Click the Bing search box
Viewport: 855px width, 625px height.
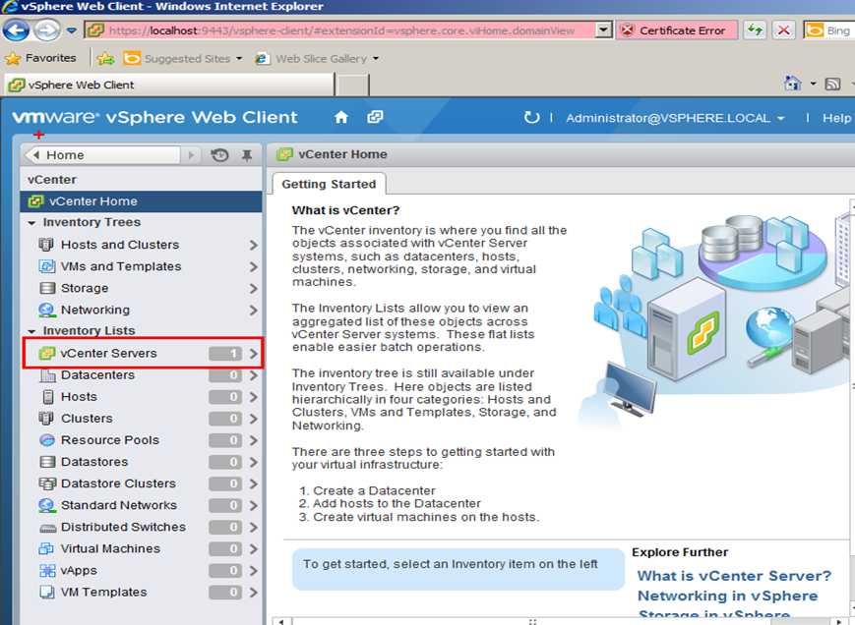[828, 29]
